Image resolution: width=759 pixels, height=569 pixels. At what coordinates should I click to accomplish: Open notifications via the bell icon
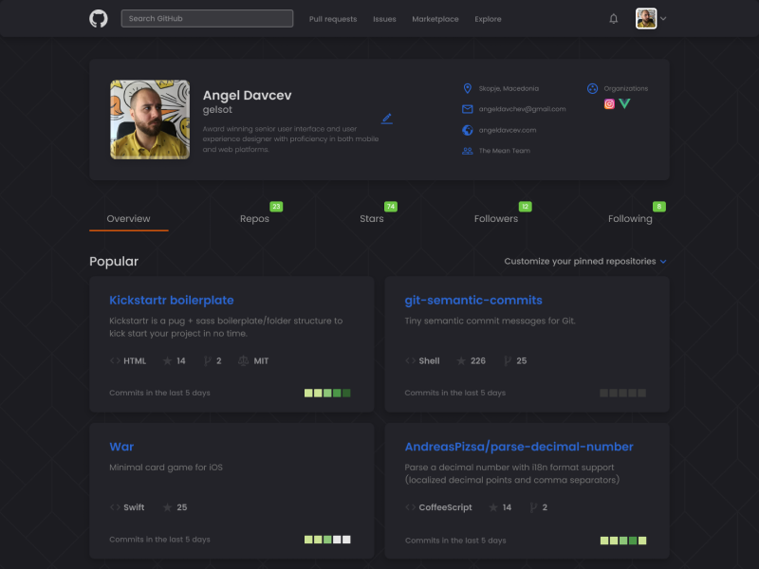pos(613,17)
